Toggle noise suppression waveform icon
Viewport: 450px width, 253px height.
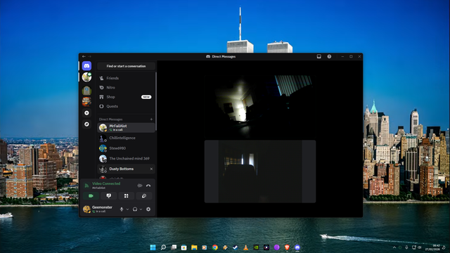click(140, 186)
